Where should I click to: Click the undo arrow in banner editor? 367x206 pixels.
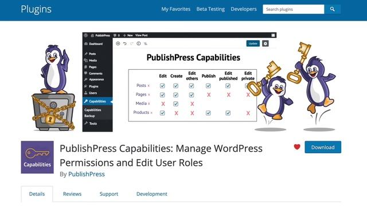[125, 43]
